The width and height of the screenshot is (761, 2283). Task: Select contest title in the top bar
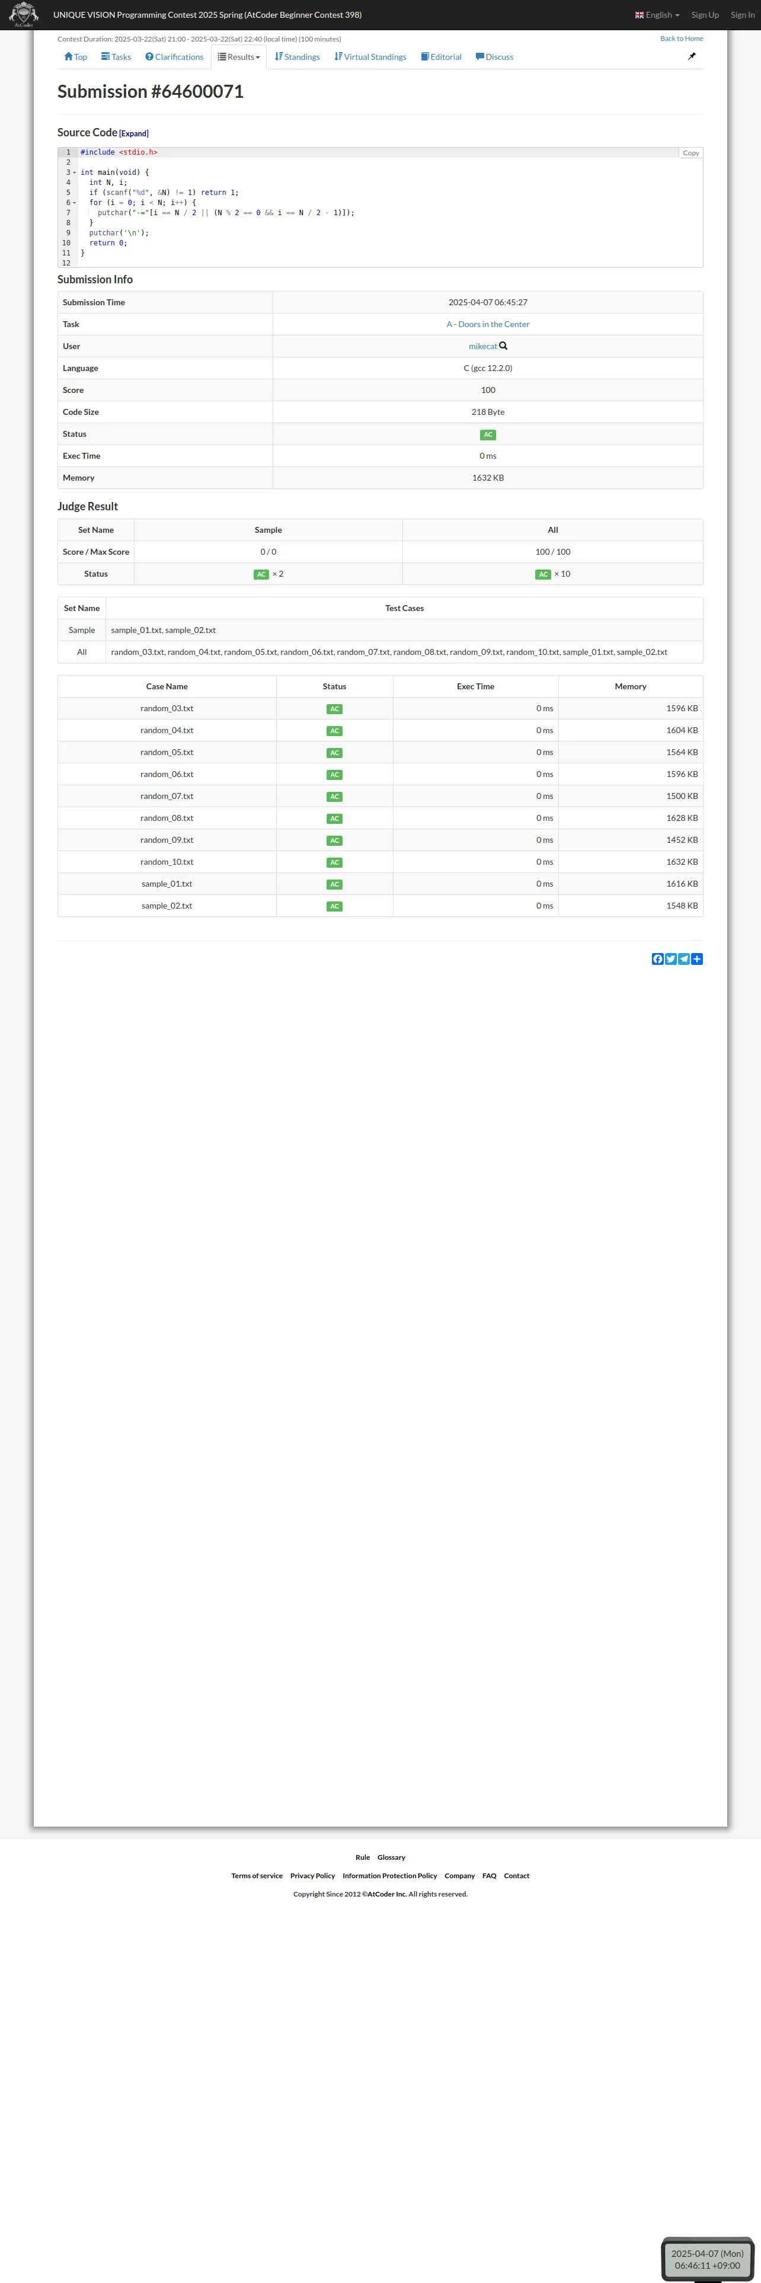point(207,15)
